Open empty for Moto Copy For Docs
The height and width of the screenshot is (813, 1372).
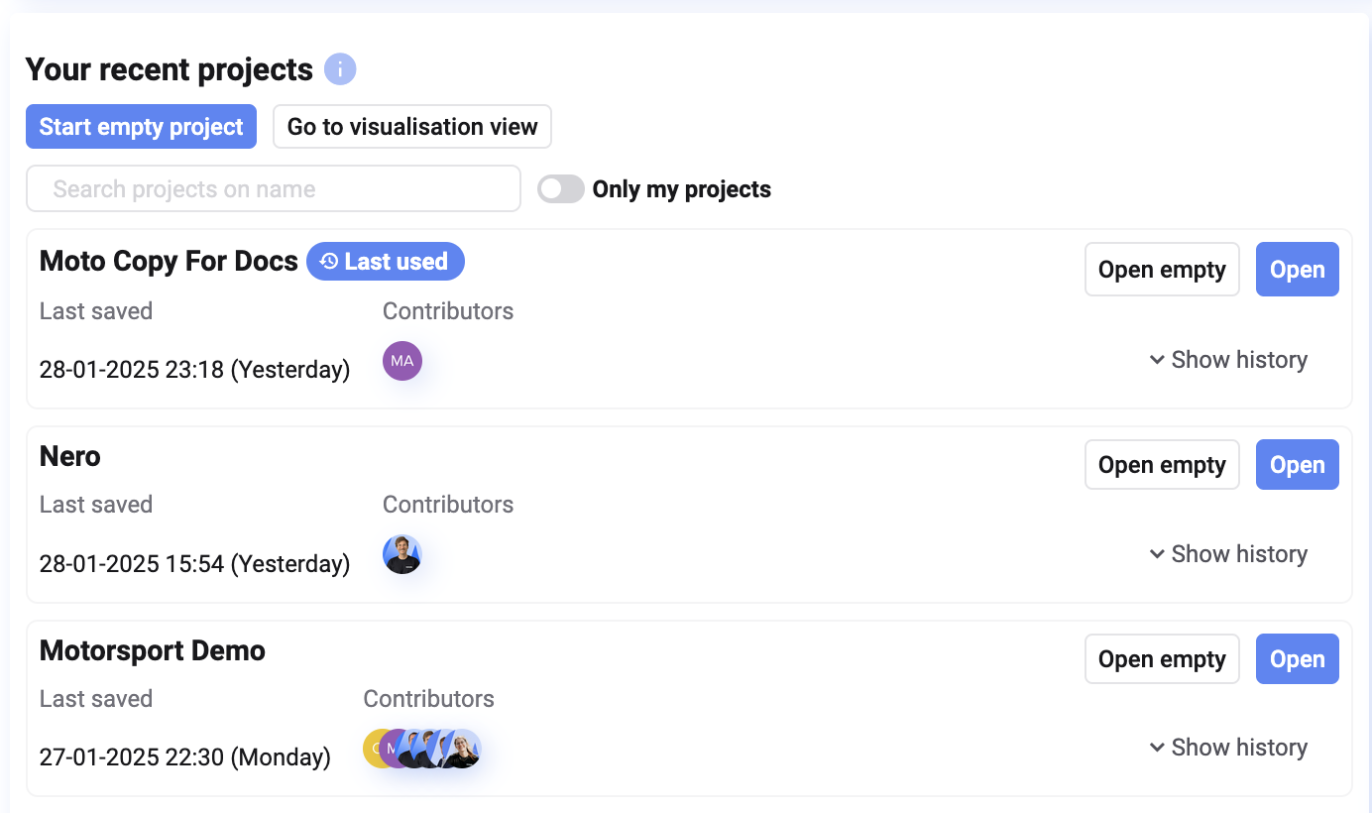click(x=1162, y=270)
